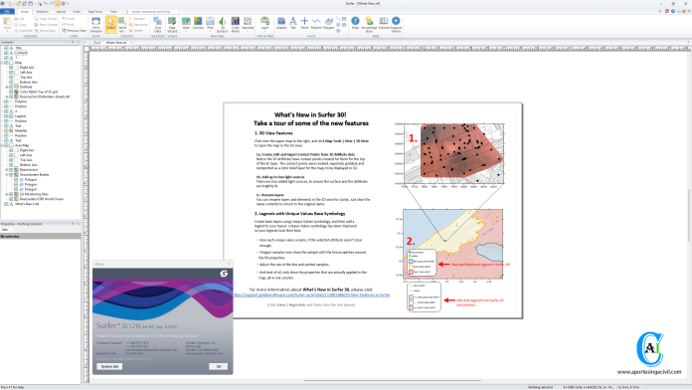Click the Cut icon in the Clipboard group
This screenshot has width=692, height=390.
(x=16, y=19)
